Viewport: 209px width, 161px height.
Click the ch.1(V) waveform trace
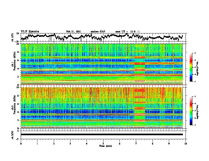click(x=102, y=37)
